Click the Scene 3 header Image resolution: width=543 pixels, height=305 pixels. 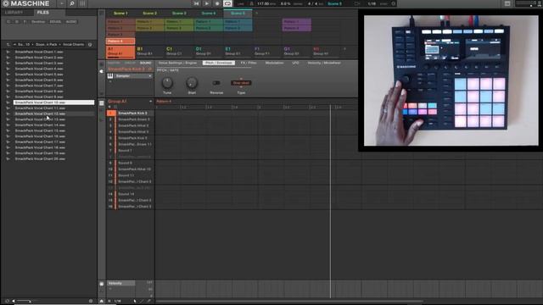[x=179, y=14]
